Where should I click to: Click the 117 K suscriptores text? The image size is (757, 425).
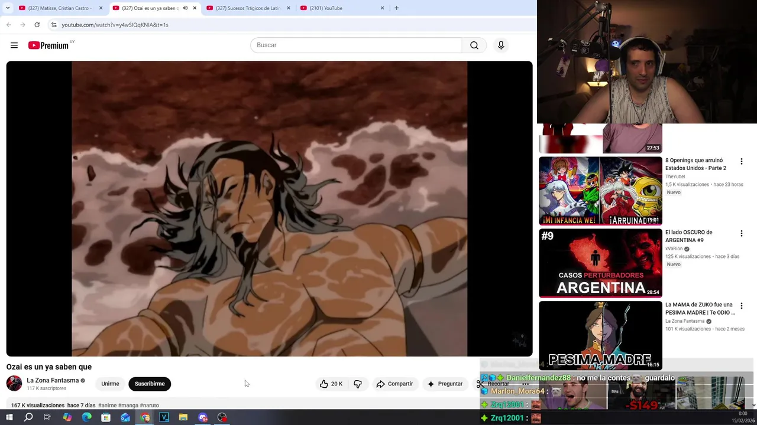(46, 388)
